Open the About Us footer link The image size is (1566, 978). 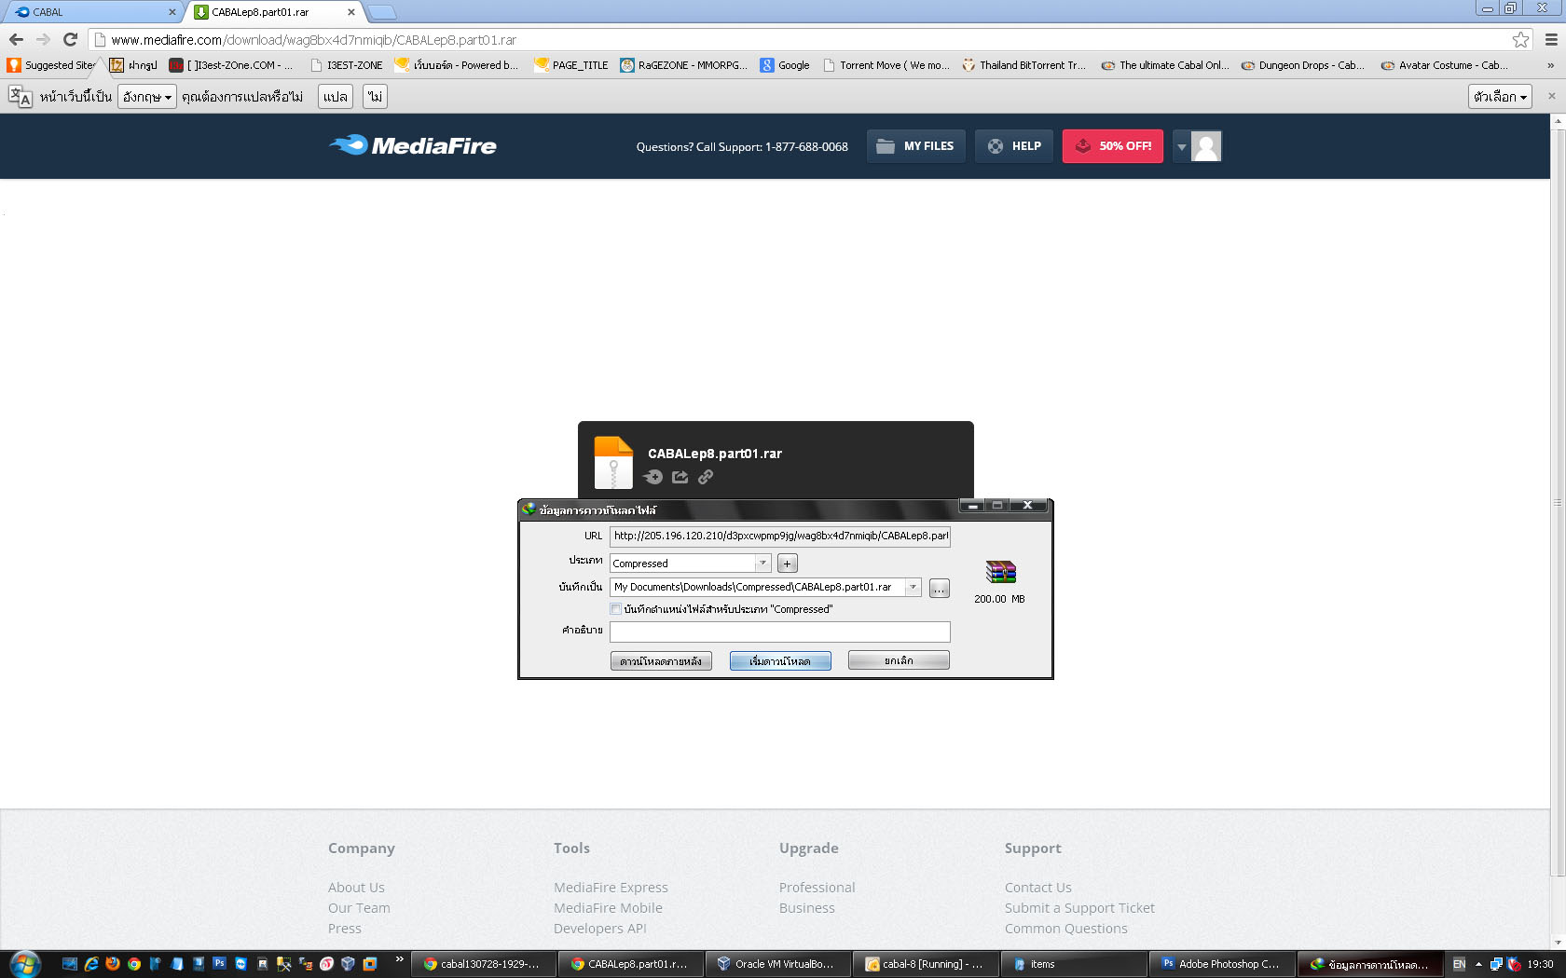(x=356, y=888)
